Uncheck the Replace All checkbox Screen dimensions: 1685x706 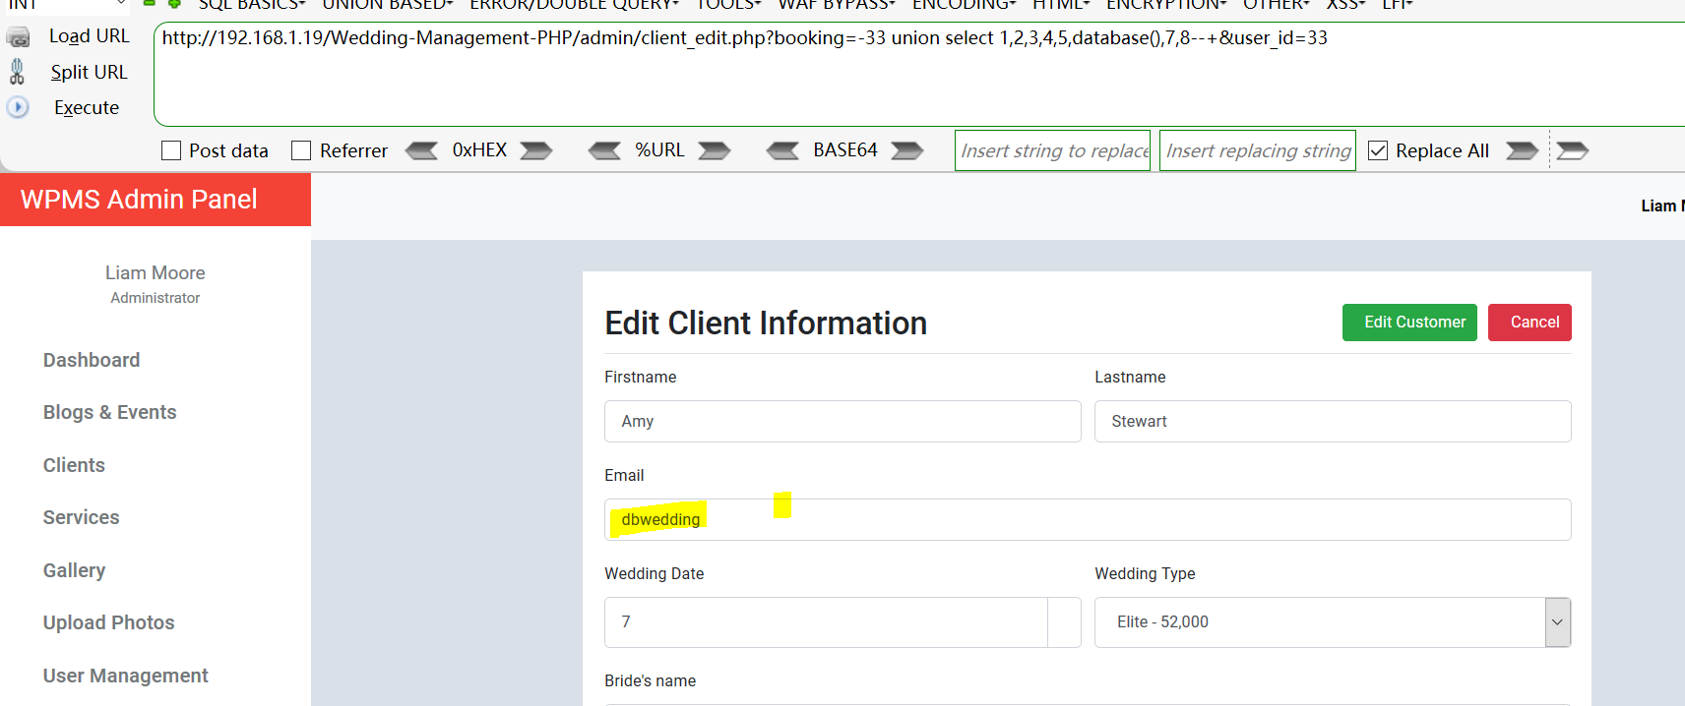point(1378,150)
